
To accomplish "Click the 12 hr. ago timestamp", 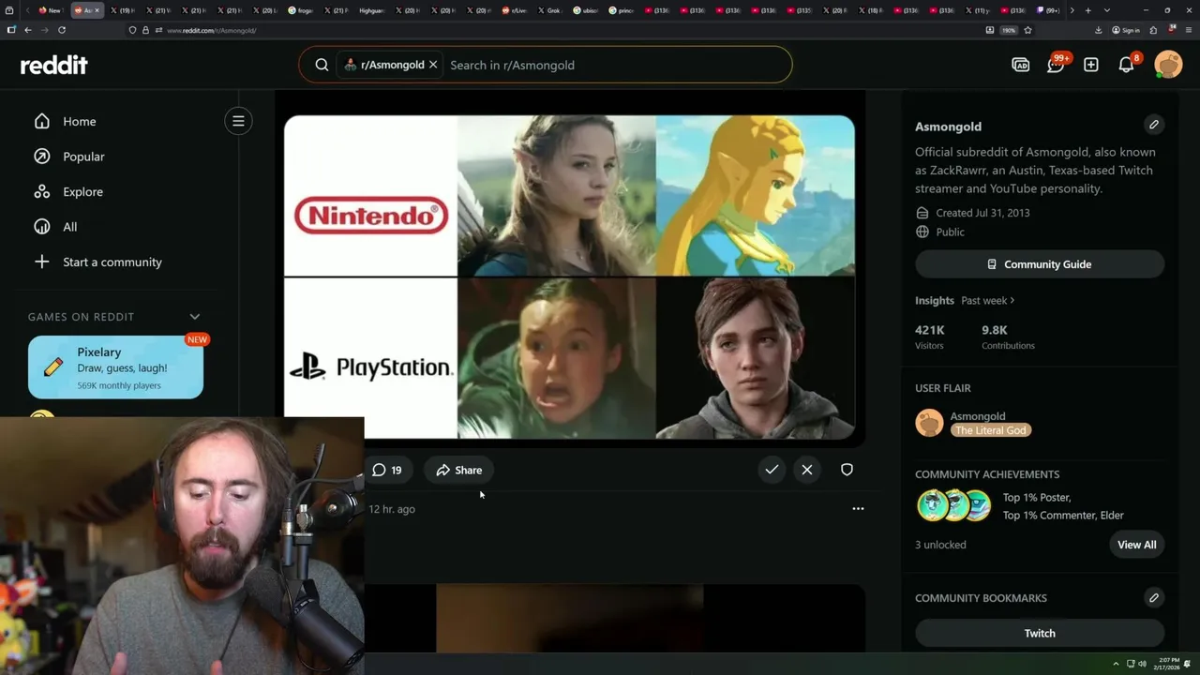I will click(392, 509).
